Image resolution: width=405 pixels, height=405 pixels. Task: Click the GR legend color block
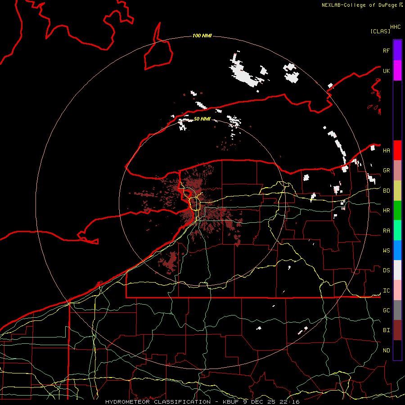(x=397, y=170)
